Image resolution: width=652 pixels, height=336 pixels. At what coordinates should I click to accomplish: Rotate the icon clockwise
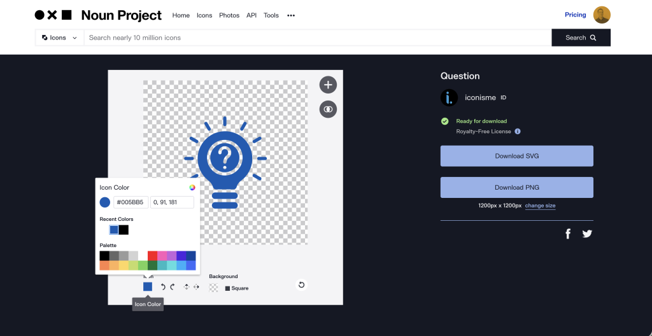173,287
